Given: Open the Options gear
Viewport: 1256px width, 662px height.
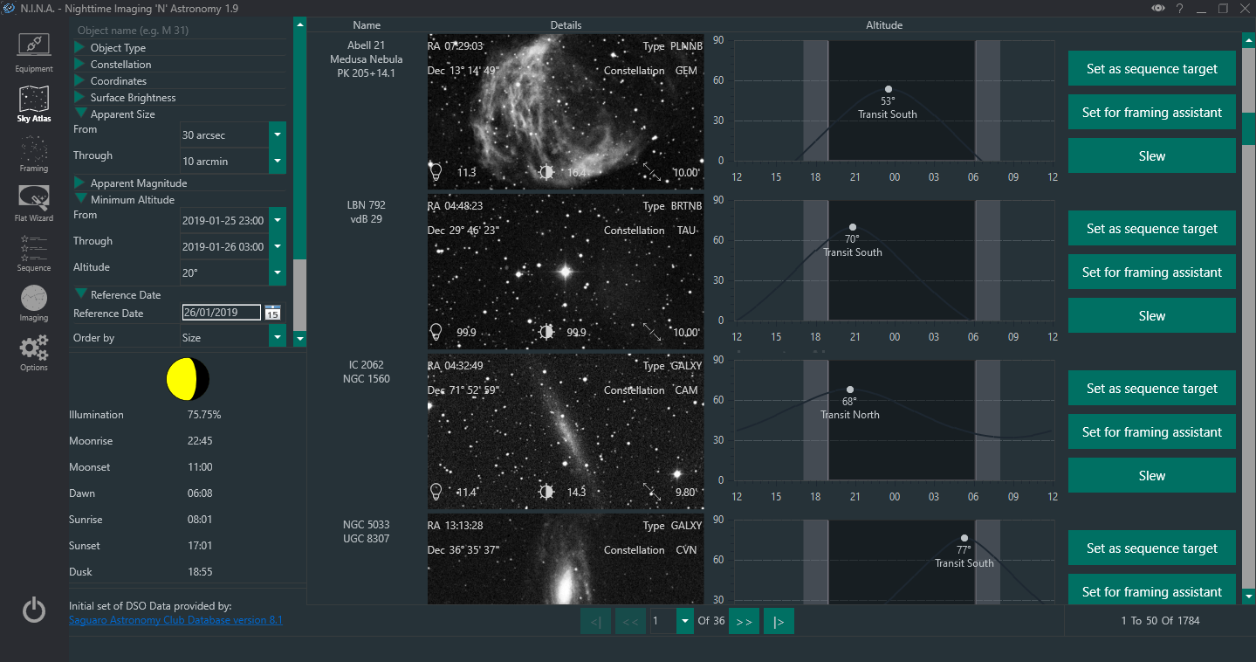Looking at the screenshot, I should click(34, 352).
